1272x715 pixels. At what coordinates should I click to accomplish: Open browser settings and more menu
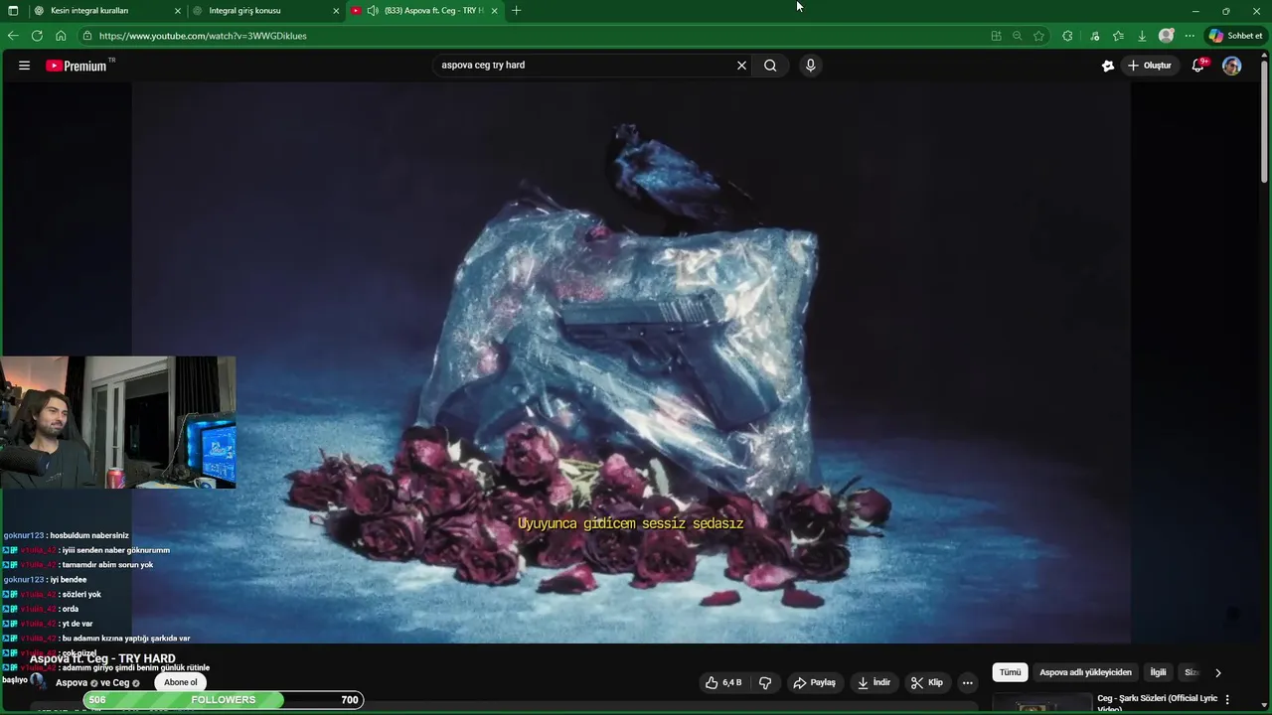(x=1190, y=36)
